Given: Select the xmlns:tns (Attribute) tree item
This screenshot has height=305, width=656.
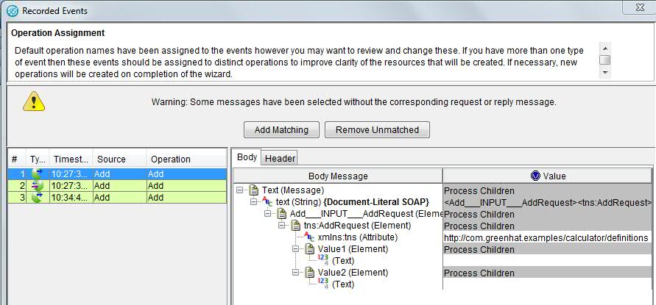Looking at the screenshot, I should pos(357,237).
